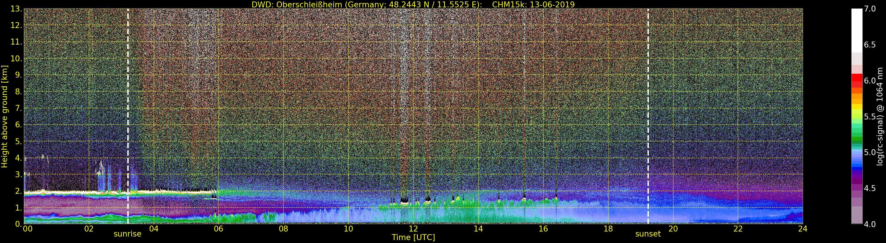Screen dimensions: 886x243
Task: Select the "6.5" colorbar tick label
Action: pyautogui.click(x=870, y=45)
